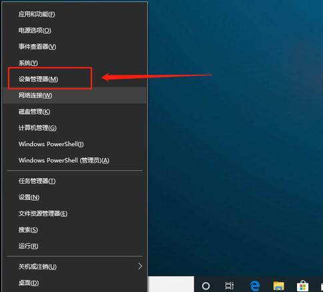Open 应用和功能(F) from the menu

75,14
